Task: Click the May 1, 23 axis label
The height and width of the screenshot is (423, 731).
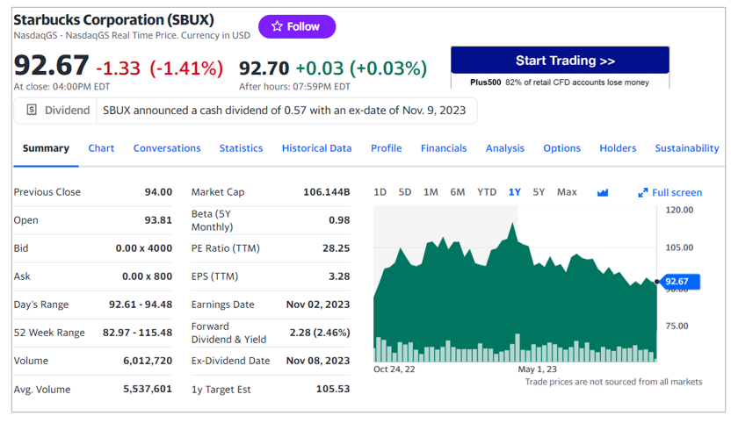Action: pyautogui.click(x=537, y=369)
